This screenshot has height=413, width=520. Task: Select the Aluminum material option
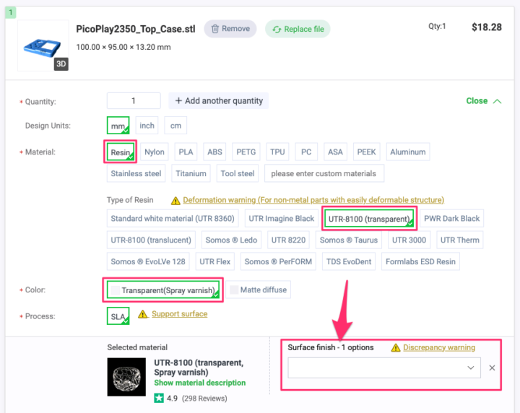407,152
